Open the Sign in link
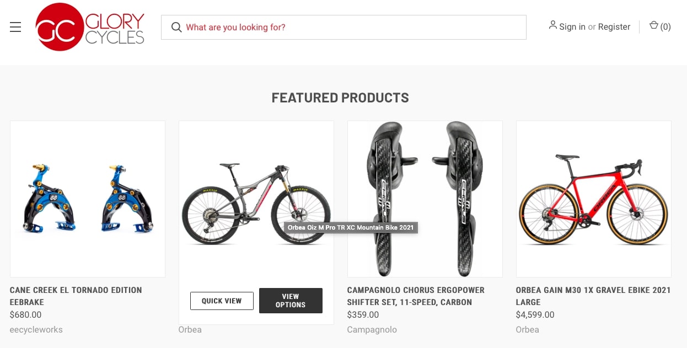 click(572, 27)
